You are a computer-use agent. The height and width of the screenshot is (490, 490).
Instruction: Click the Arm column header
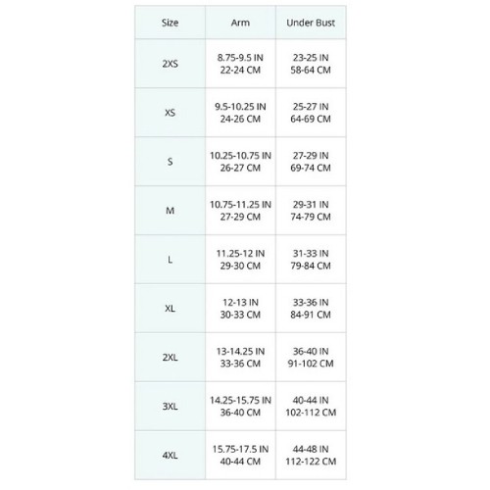pyautogui.click(x=240, y=23)
